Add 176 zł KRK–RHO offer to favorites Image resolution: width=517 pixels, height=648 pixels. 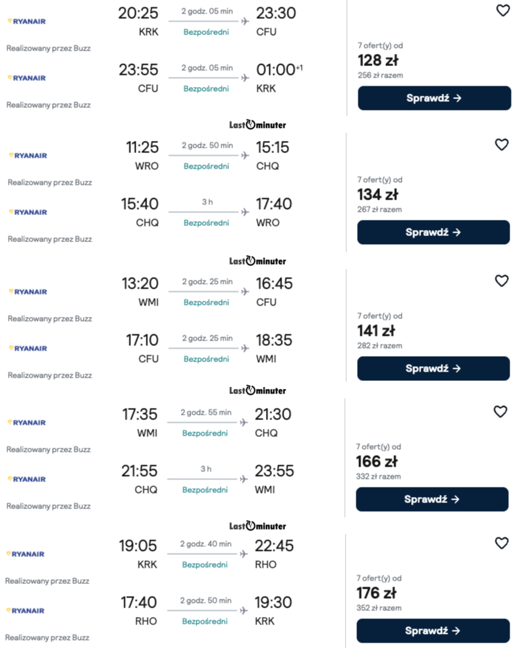point(500,543)
